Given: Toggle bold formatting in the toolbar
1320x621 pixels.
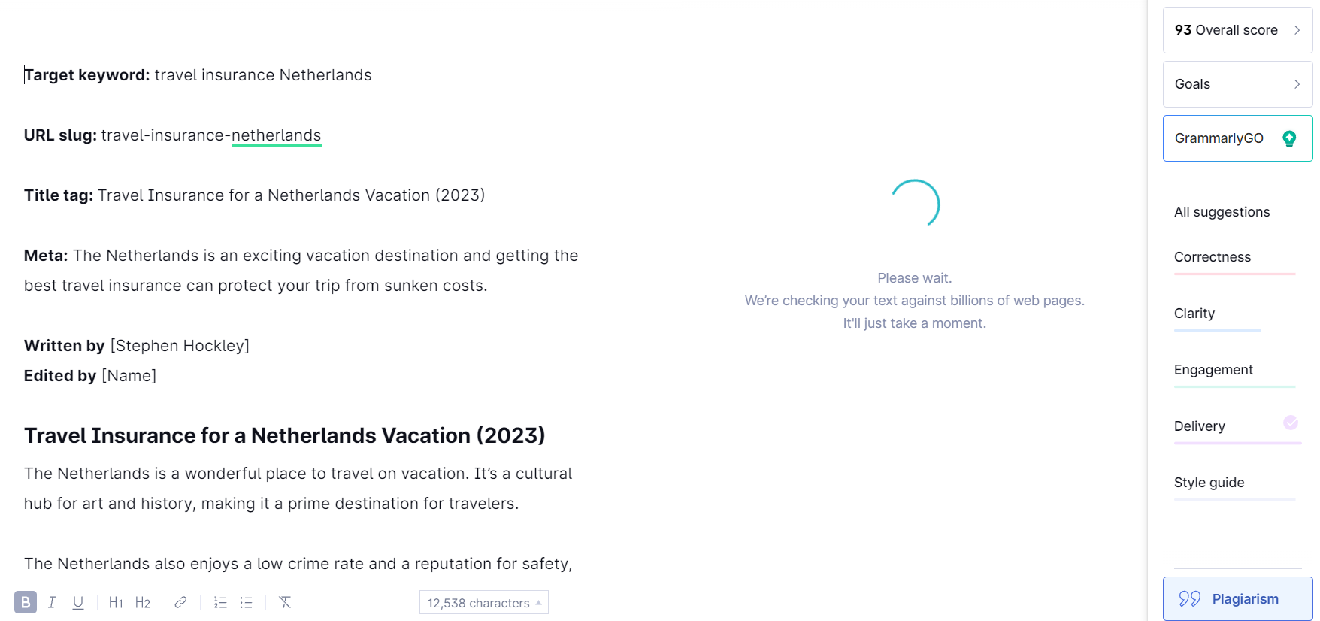Looking at the screenshot, I should pyautogui.click(x=26, y=602).
